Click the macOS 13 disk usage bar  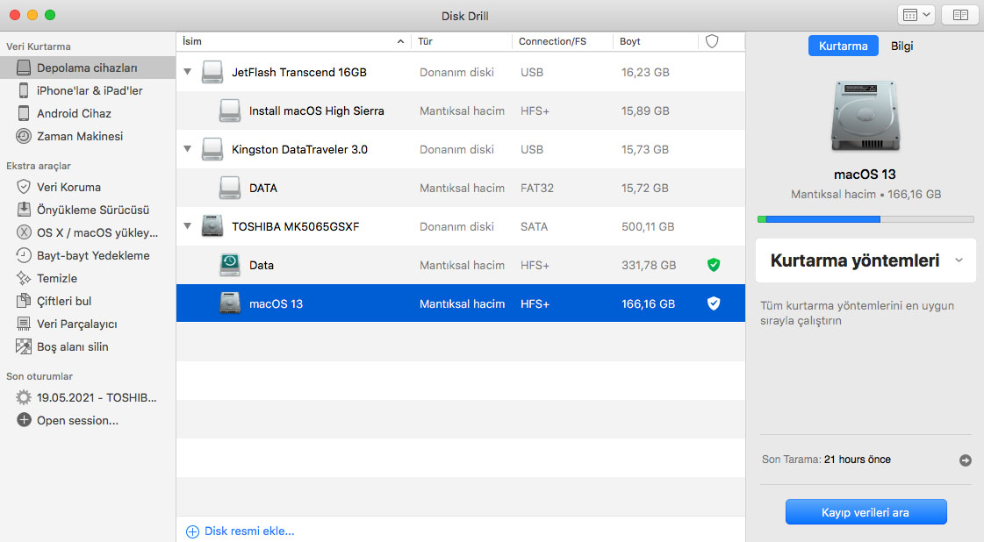(x=865, y=219)
